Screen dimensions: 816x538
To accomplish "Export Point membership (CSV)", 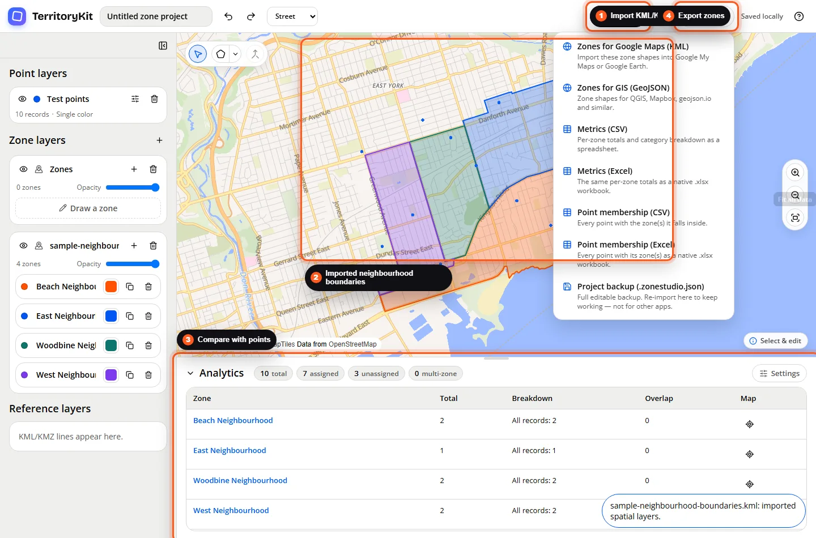I will coord(643,217).
